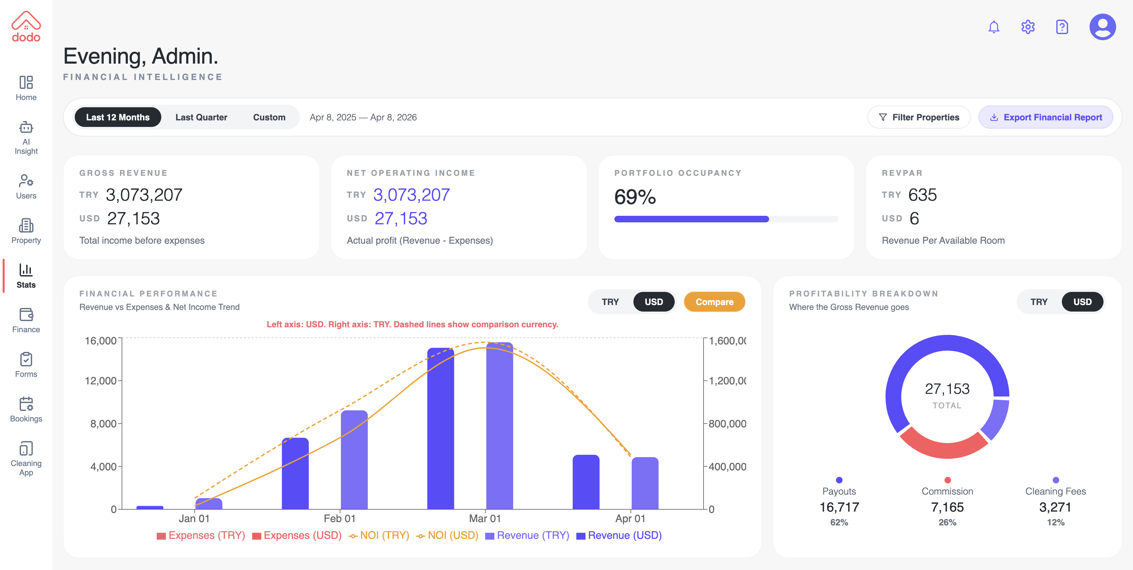
Task: Switch Profitability Breakdown to TRY
Action: tap(1039, 302)
